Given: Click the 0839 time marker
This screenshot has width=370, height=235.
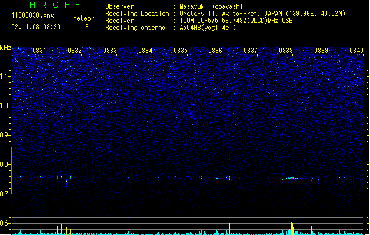Looking at the screenshot, I should tap(321, 51).
